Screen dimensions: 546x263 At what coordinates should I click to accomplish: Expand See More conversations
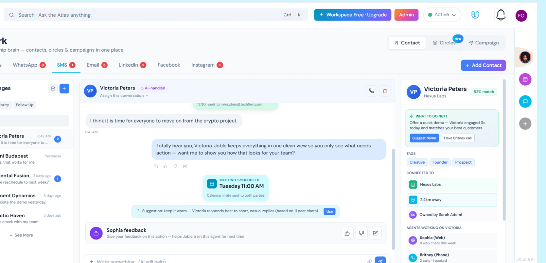point(21,235)
